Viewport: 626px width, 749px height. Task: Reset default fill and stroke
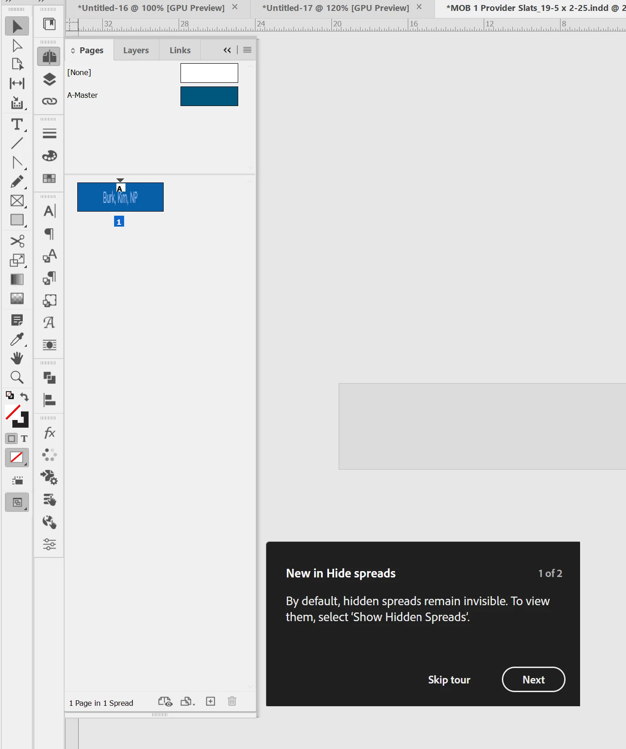click(10, 395)
